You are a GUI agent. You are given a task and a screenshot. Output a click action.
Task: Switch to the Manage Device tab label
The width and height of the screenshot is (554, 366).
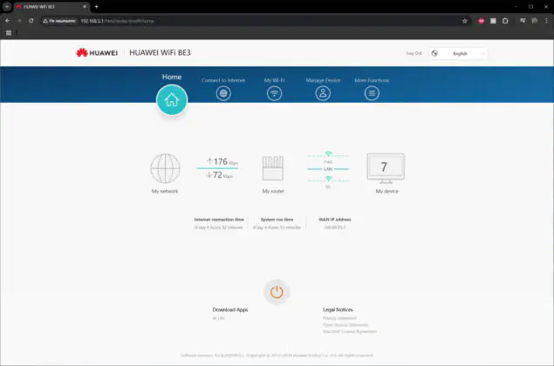(x=323, y=80)
